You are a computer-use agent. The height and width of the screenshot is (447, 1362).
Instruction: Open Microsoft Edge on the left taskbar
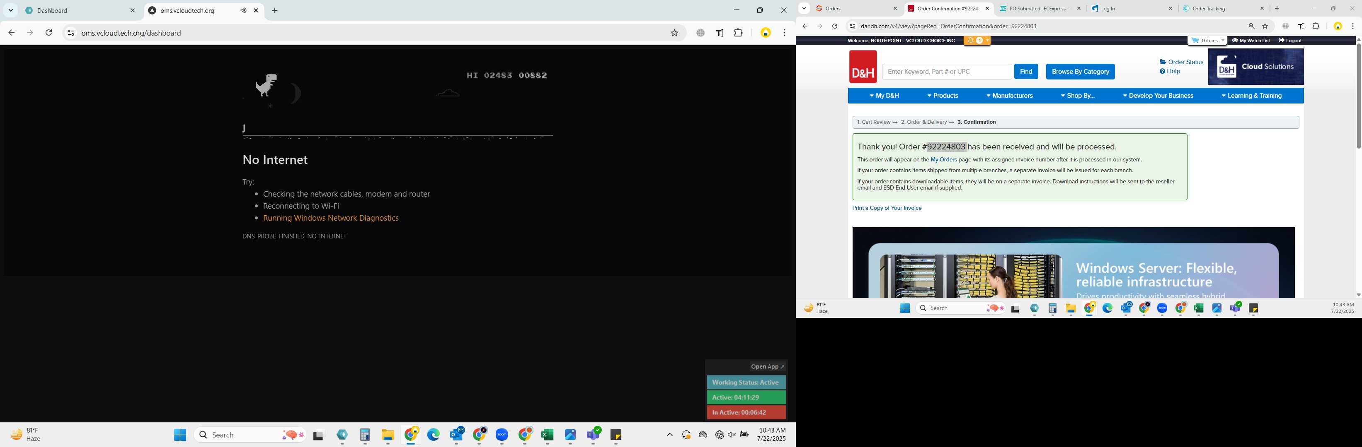434,435
